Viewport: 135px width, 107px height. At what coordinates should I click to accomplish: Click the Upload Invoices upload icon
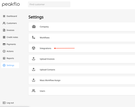point(34,59)
